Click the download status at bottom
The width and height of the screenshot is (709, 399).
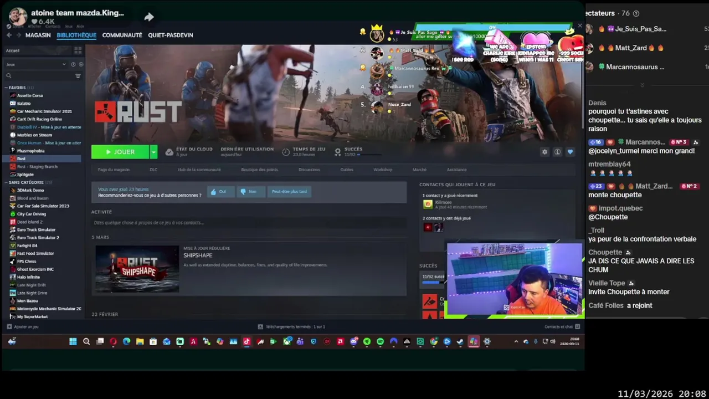[x=291, y=327]
